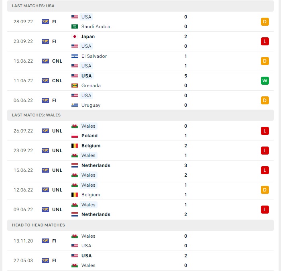Click the Poland flag icon

[x=75, y=136]
